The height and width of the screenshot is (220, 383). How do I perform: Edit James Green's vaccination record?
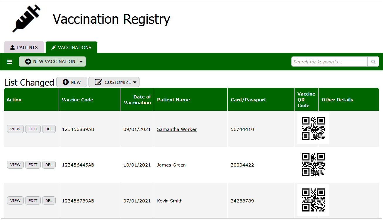pos(33,165)
